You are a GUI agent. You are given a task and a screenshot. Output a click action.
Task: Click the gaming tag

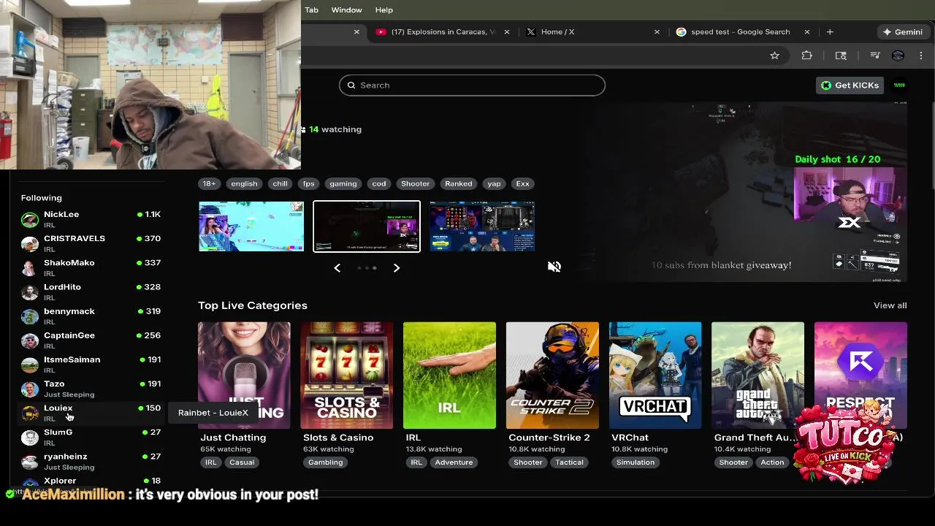(x=343, y=184)
